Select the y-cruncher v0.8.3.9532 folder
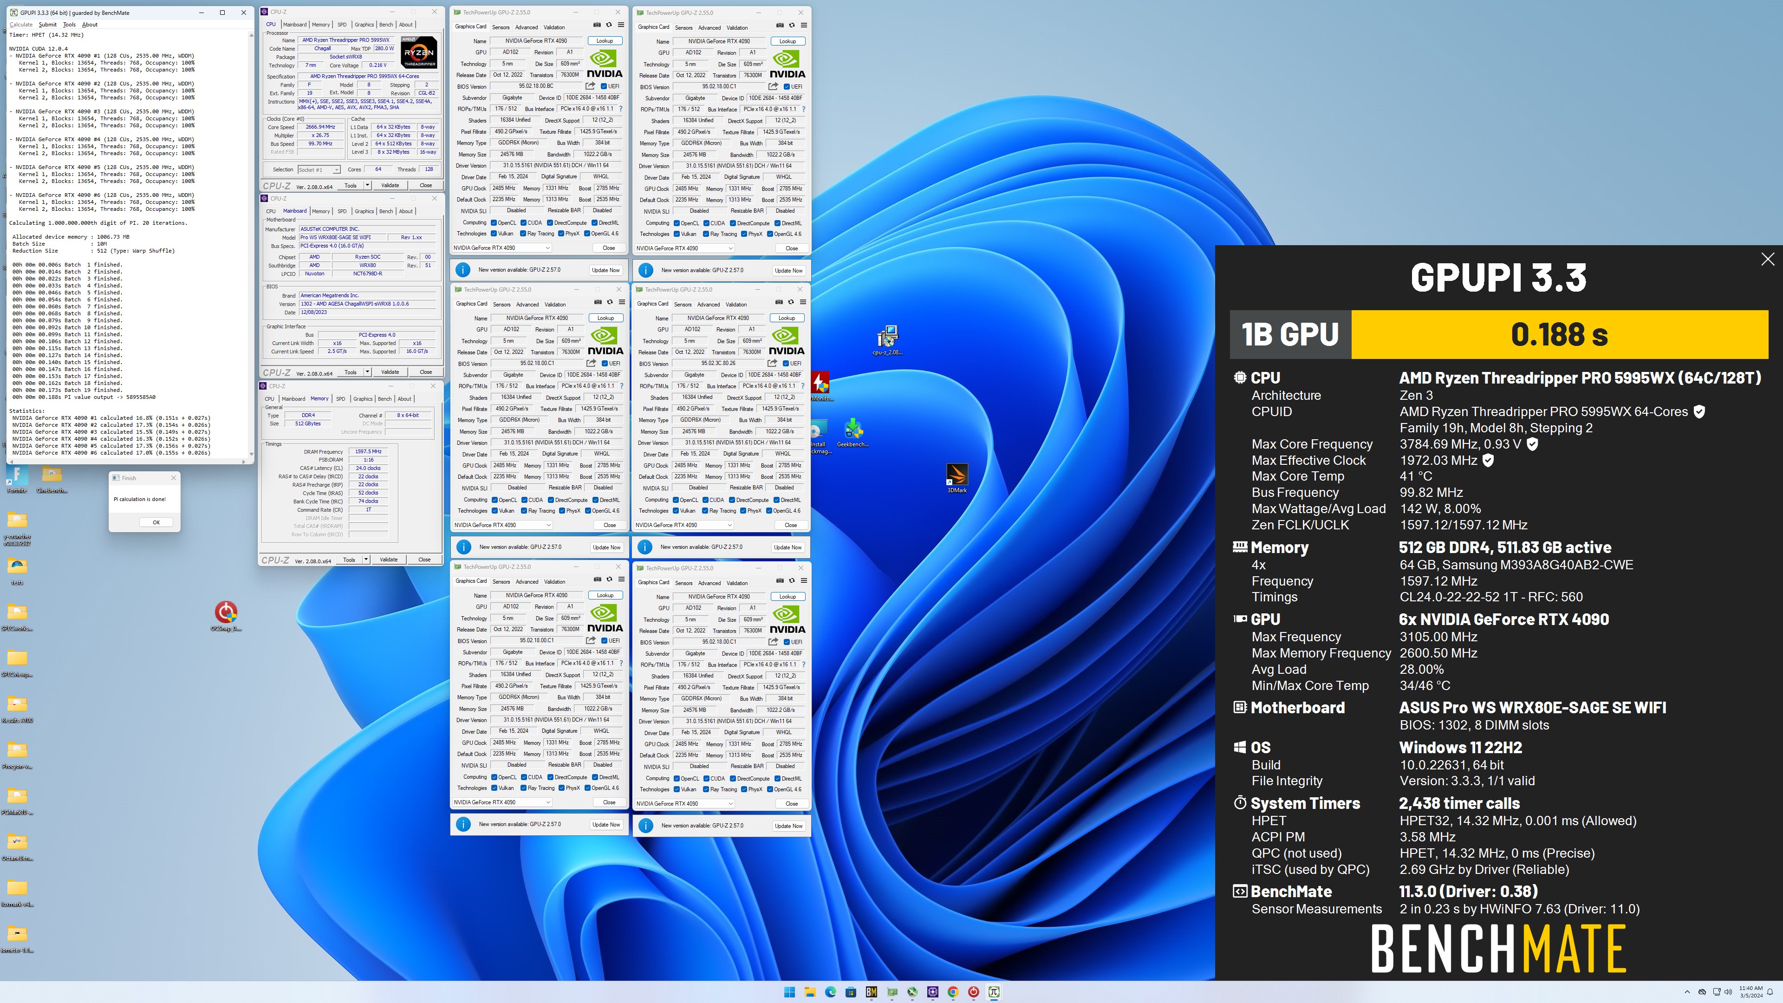The width and height of the screenshot is (1783, 1003). 17,529
